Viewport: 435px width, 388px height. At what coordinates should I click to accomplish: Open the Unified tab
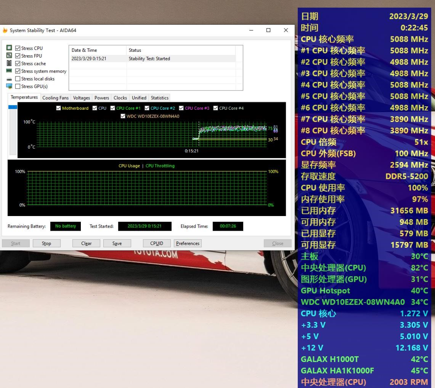(x=139, y=98)
